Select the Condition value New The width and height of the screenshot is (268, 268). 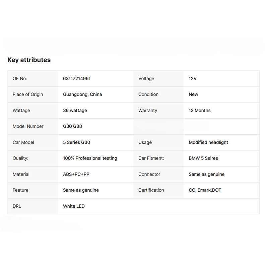(193, 94)
